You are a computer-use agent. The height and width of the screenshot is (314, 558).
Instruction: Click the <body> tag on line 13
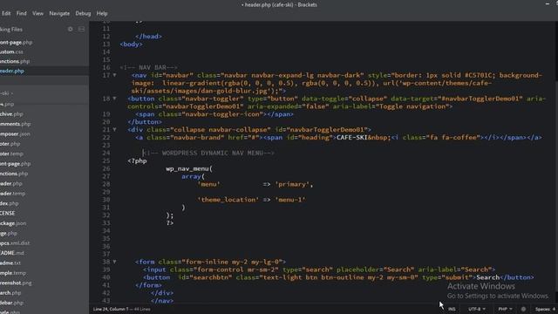point(132,44)
